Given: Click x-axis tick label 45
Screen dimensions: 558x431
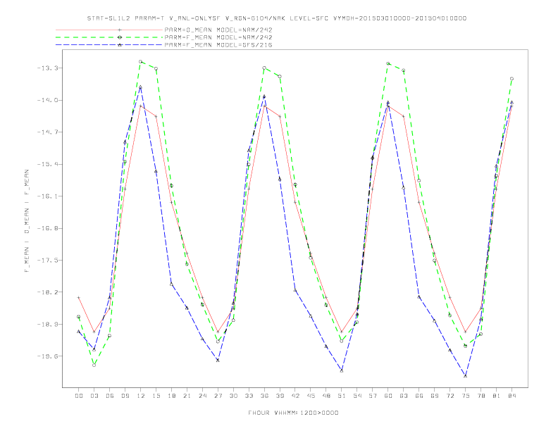Looking at the screenshot, I should (x=311, y=396).
